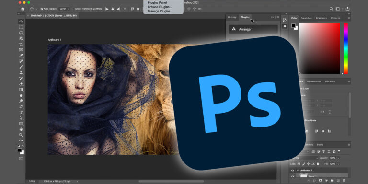Enable Show Transform Controls checkbox

point(73,9)
